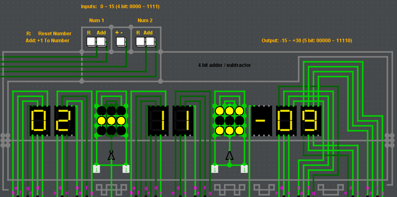
Task: Click the lit center LED of the minus matrix
Action: pos(111,121)
